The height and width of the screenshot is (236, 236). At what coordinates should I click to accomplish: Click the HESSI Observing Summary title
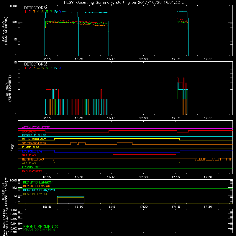point(125,3)
